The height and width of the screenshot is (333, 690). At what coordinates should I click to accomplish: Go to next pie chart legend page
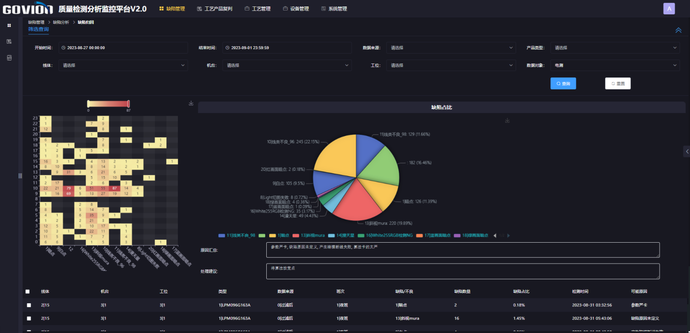coord(508,235)
